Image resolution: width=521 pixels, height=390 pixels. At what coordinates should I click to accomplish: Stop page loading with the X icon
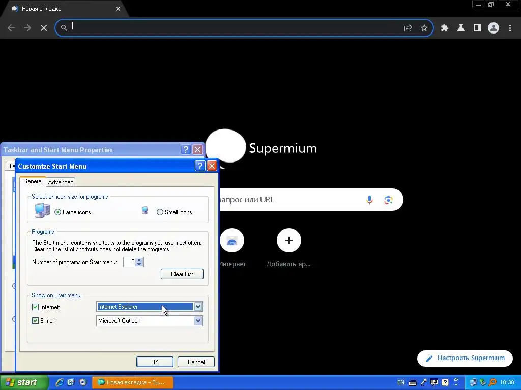click(44, 28)
